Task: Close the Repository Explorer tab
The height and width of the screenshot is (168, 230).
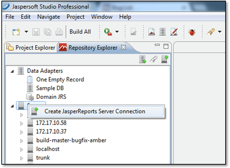Action: (124, 47)
